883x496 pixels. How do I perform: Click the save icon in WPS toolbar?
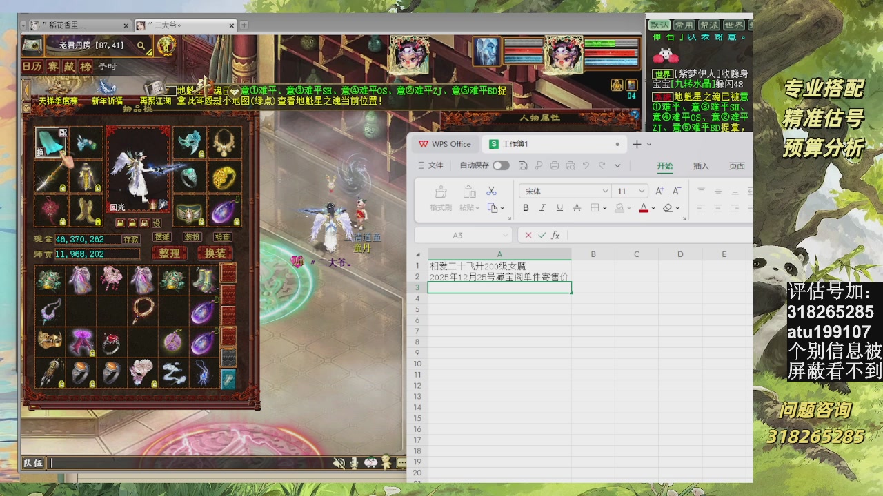click(x=523, y=165)
